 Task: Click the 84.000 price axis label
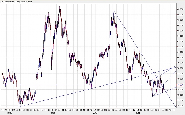tap(181, 36)
